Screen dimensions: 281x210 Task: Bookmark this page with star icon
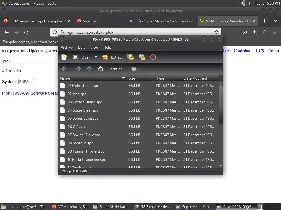tap(217, 32)
